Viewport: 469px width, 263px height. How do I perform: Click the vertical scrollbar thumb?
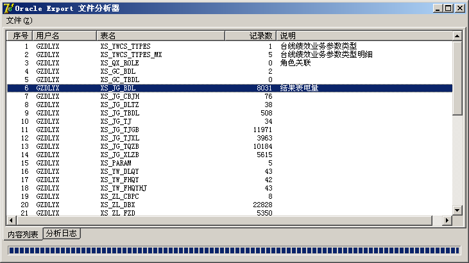(x=457, y=78)
